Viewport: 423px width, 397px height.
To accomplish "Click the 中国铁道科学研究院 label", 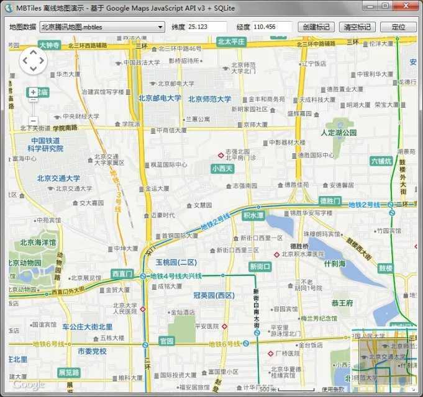I will tap(45, 145).
